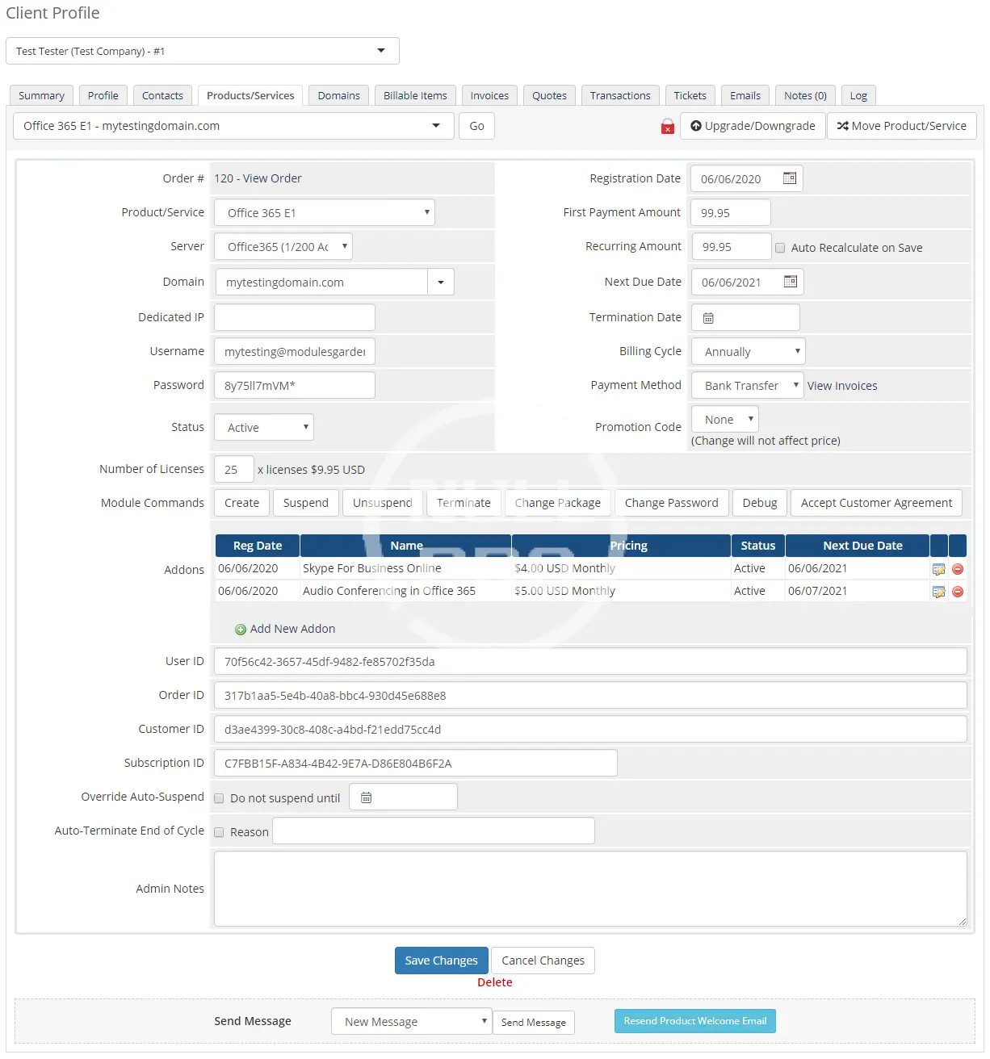Open the Billing Cycle dropdown
The width and height of the screenshot is (990, 1059).
[x=748, y=352]
